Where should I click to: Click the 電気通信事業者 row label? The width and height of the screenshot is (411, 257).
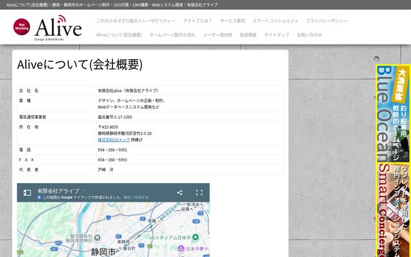(x=32, y=117)
